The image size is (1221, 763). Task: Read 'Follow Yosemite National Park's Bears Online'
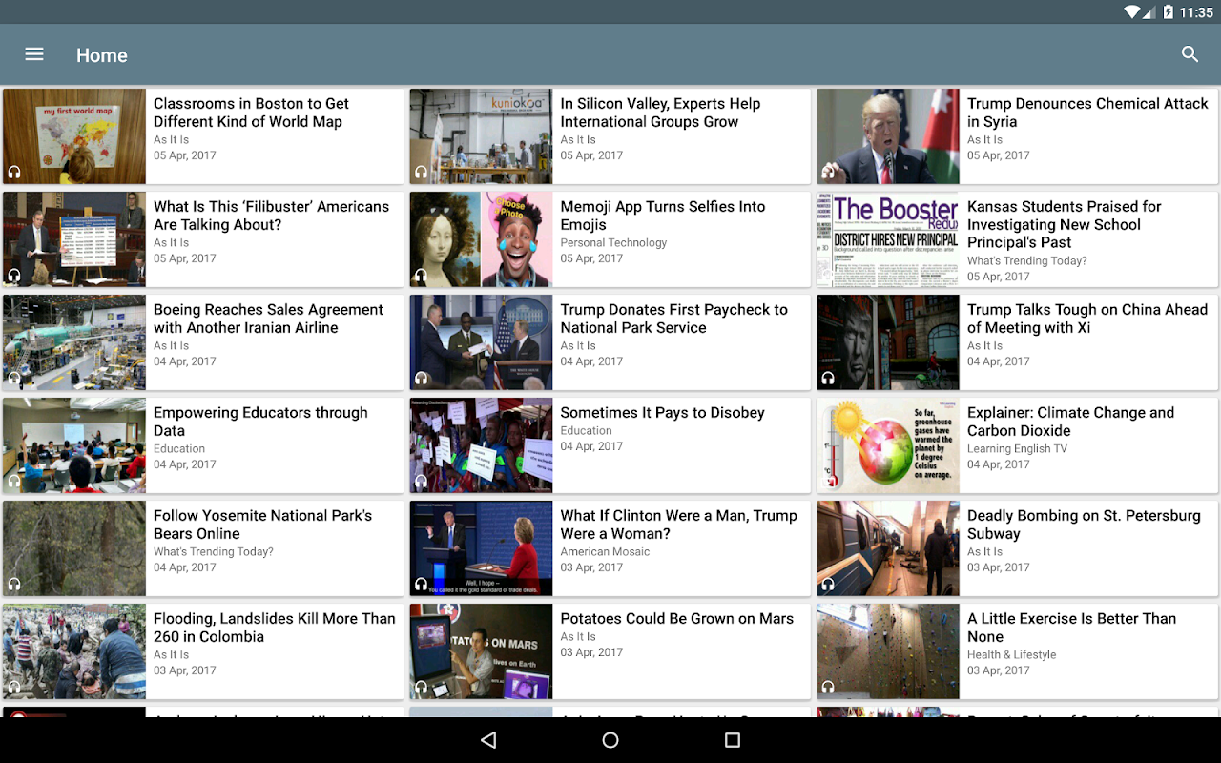(262, 525)
